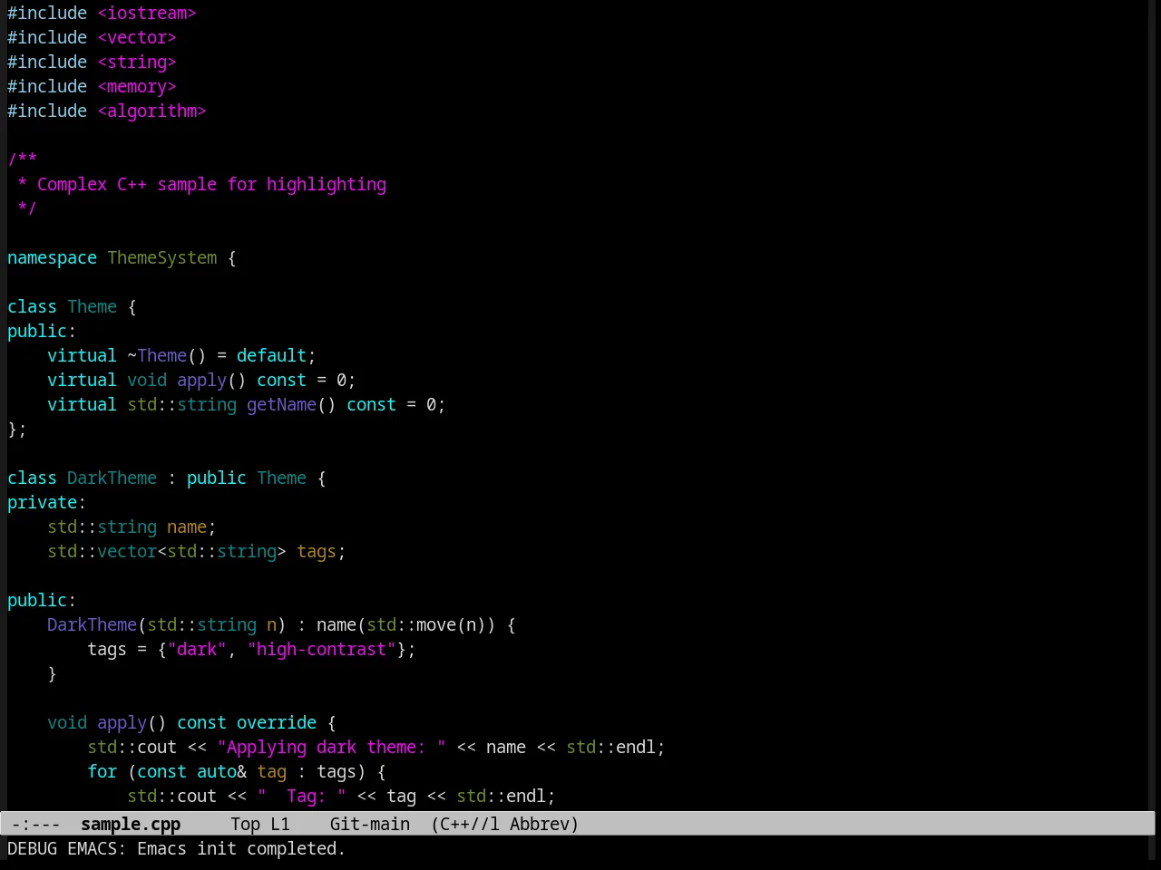Click the 'for' keyword in loop
1161x870 pixels.
pyautogui.click(x=102, y=771)
